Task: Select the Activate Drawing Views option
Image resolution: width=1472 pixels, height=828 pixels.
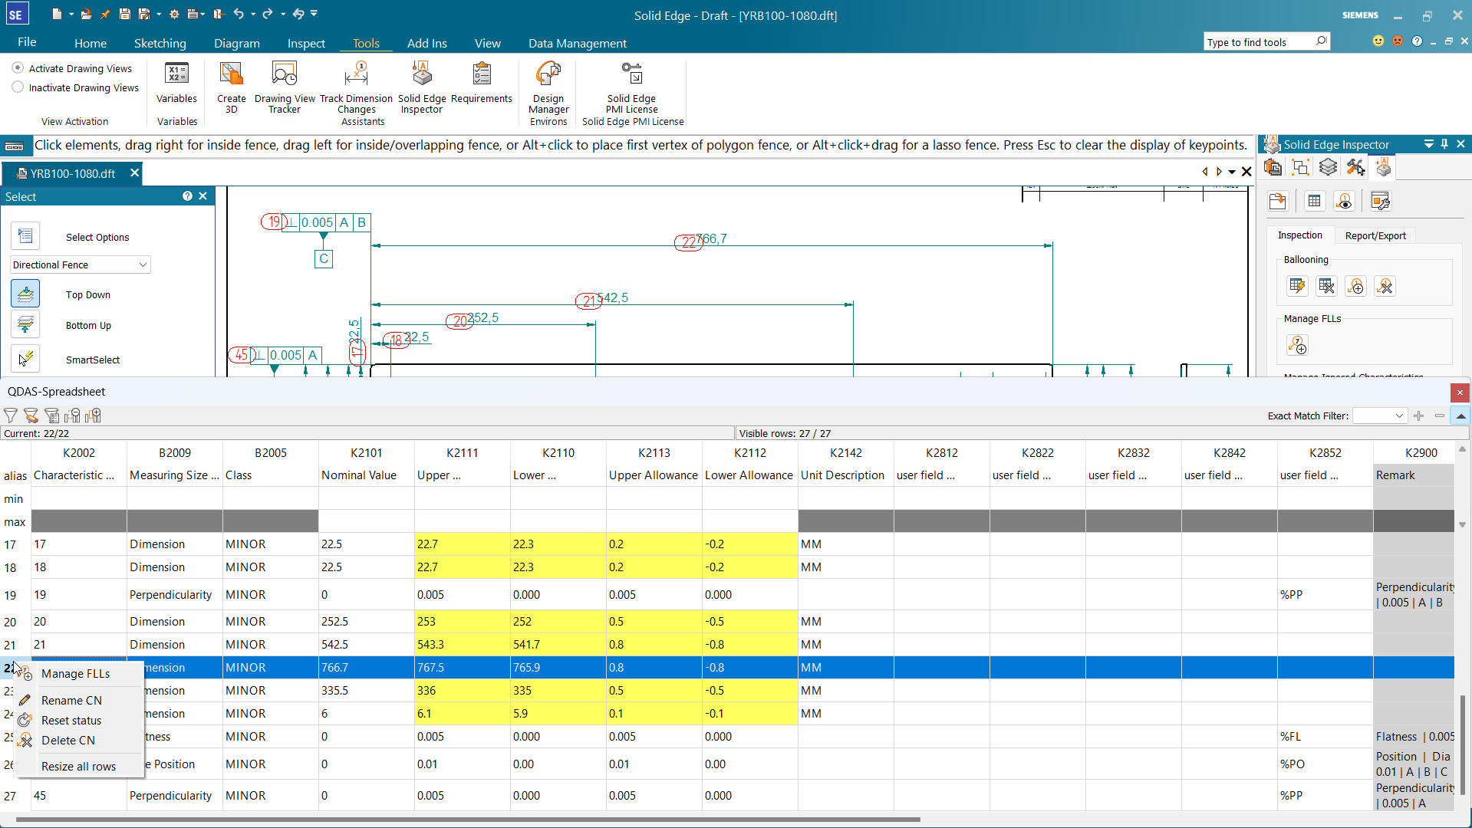Action: coord(17,67)
